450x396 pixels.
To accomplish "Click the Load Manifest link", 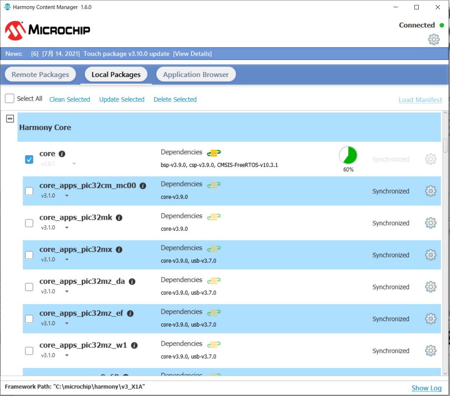I will tap(420, 100).
